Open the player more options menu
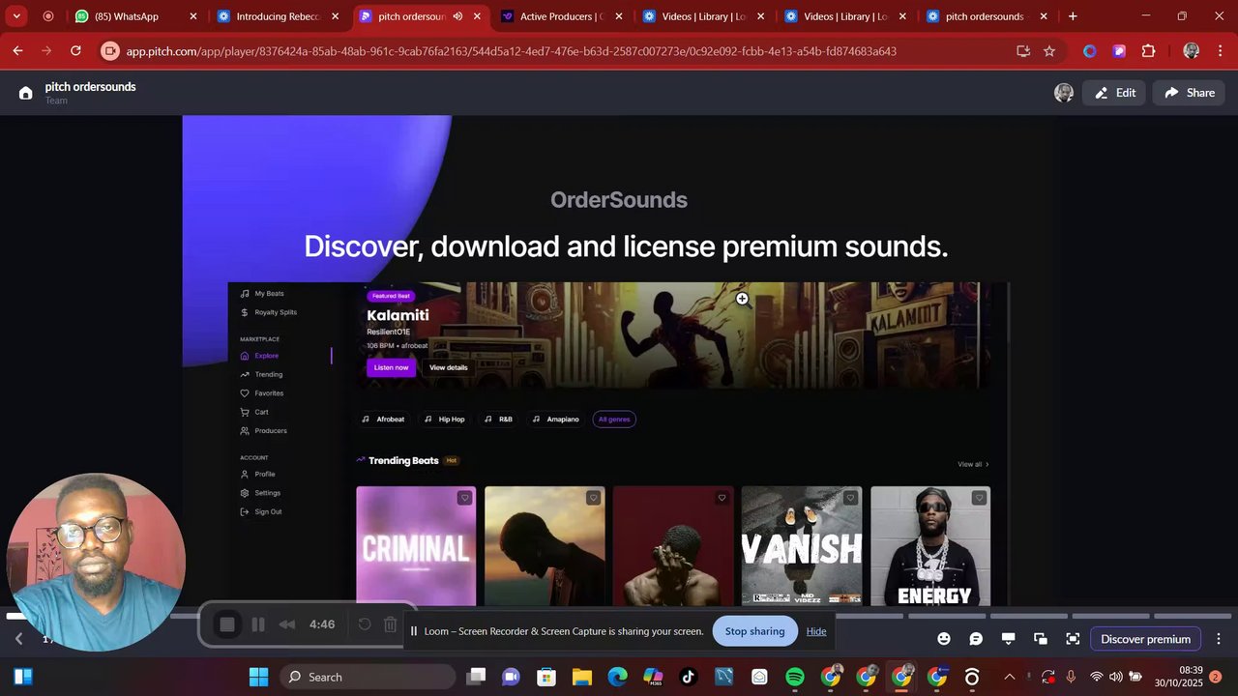Screen dimensions: 1238x696 point(1219,639)
